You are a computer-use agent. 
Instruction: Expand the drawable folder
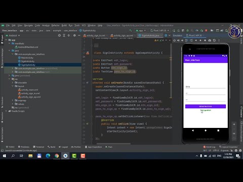pos(13,82)
